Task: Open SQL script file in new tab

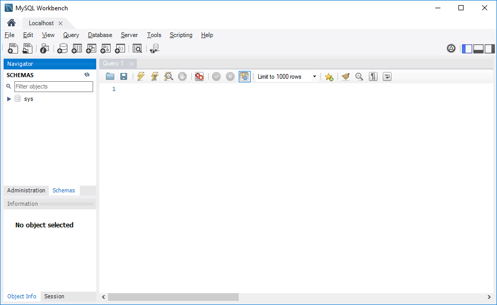Action: click(x=27, y=48)
